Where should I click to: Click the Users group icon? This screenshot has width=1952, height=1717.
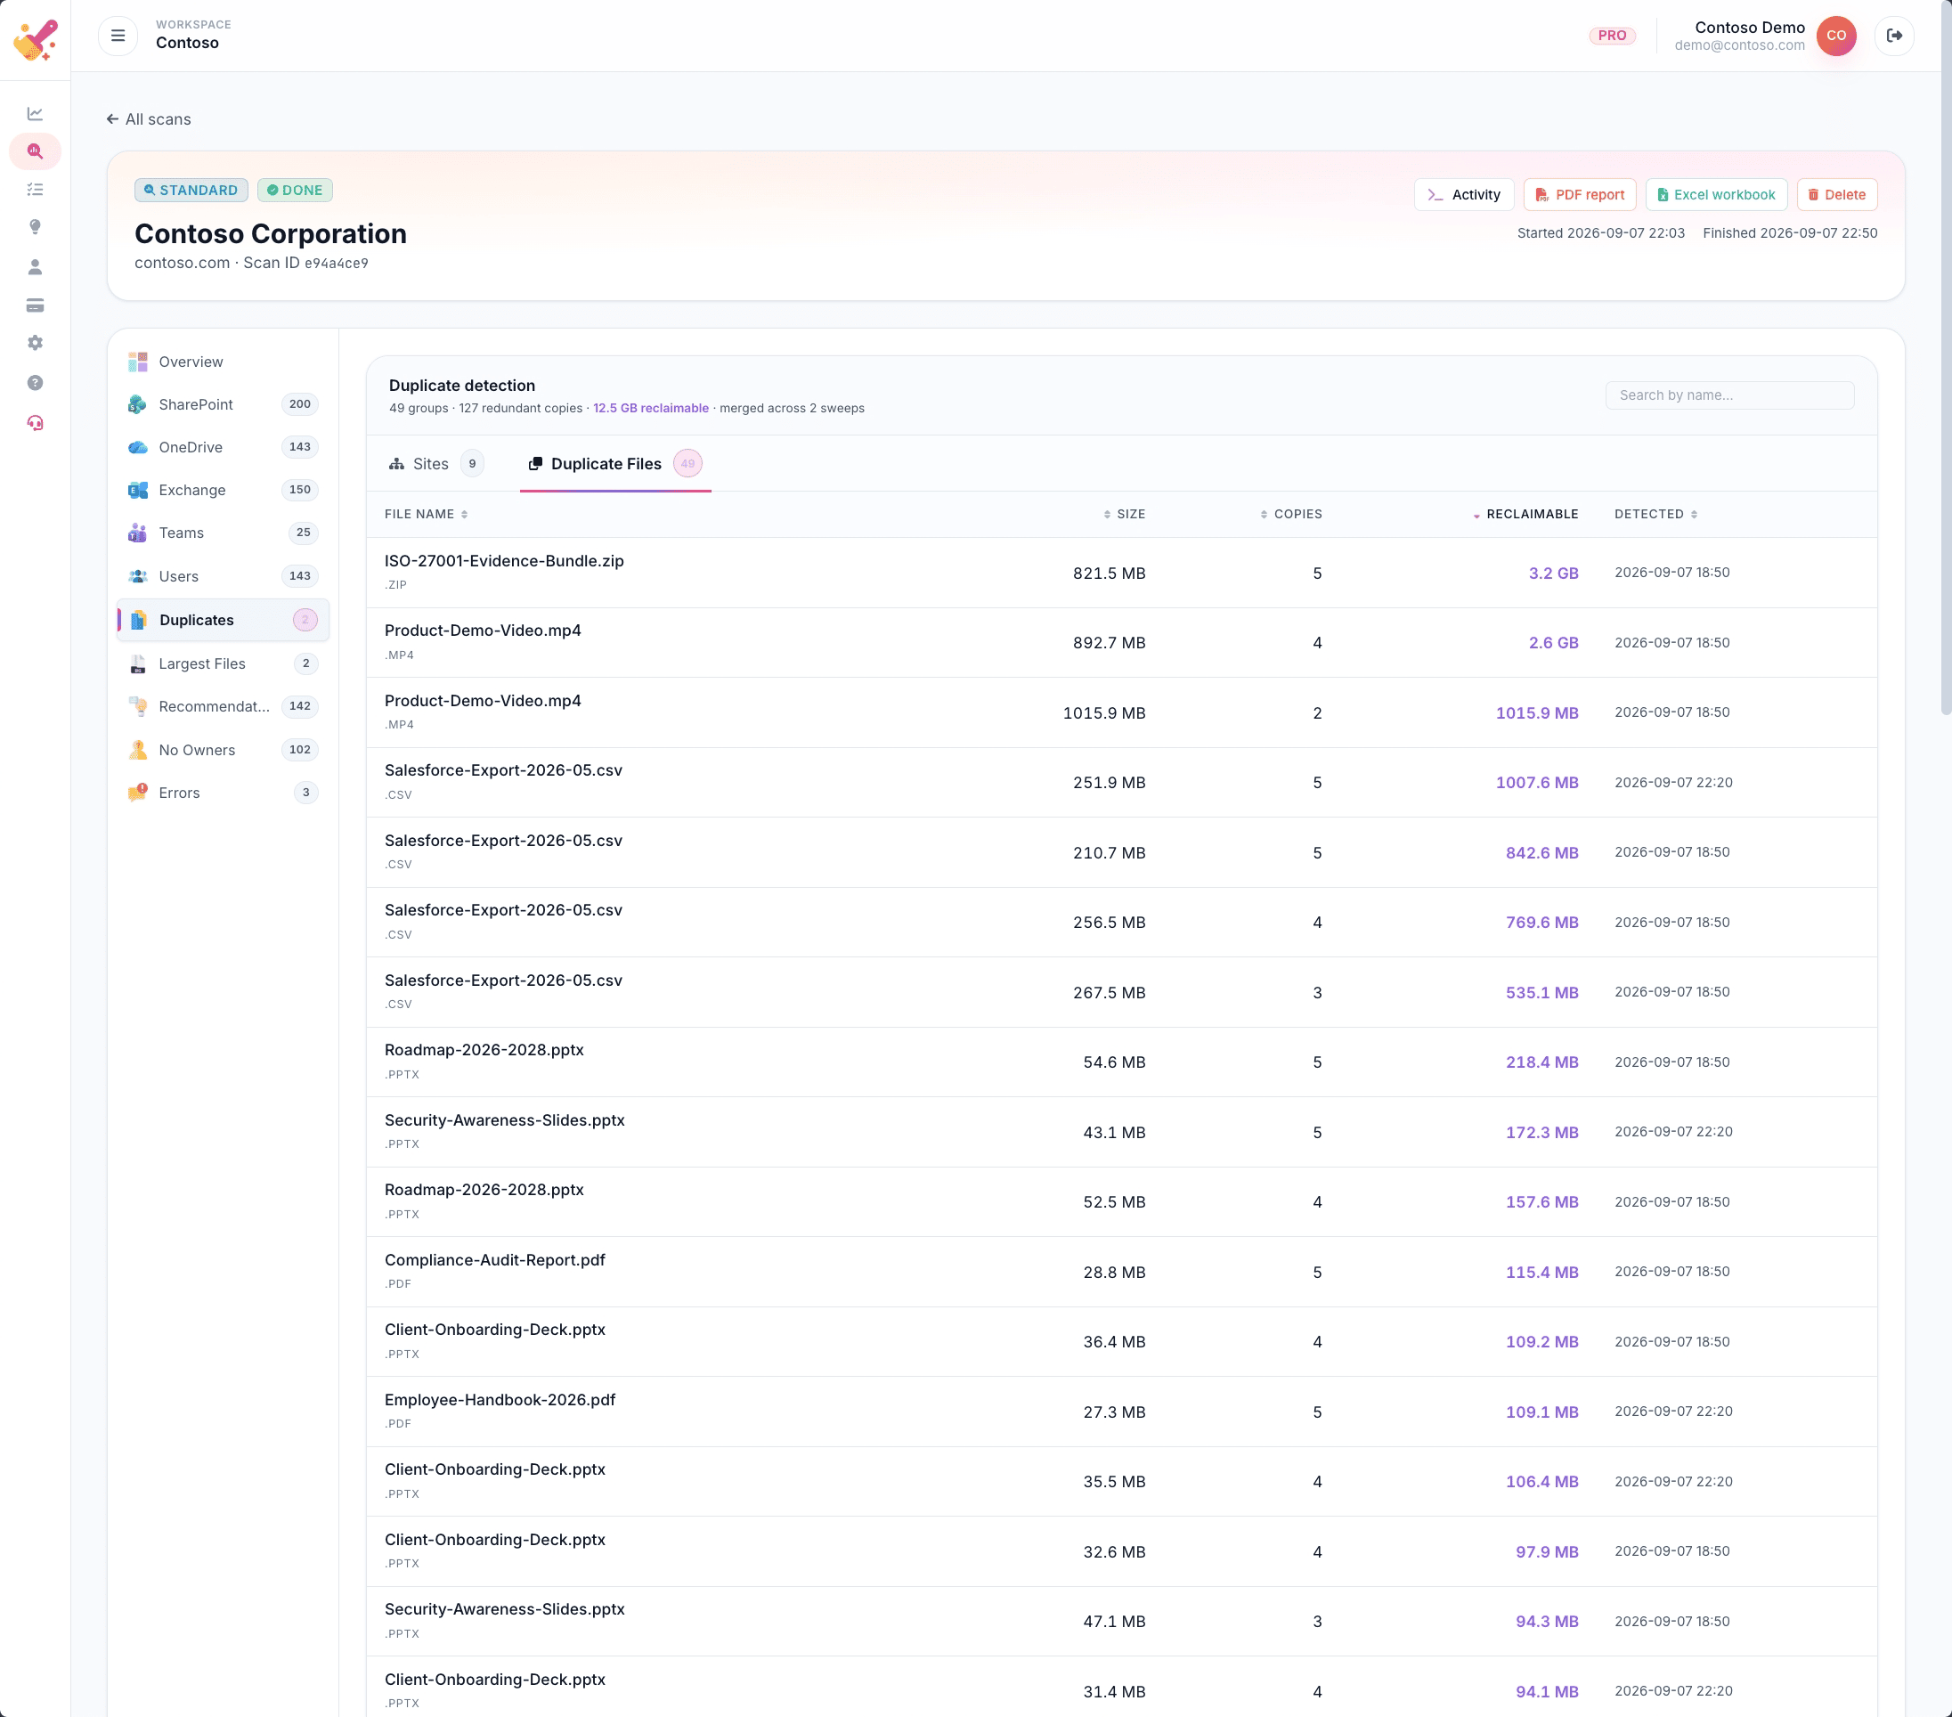click(x=137, y=576)
